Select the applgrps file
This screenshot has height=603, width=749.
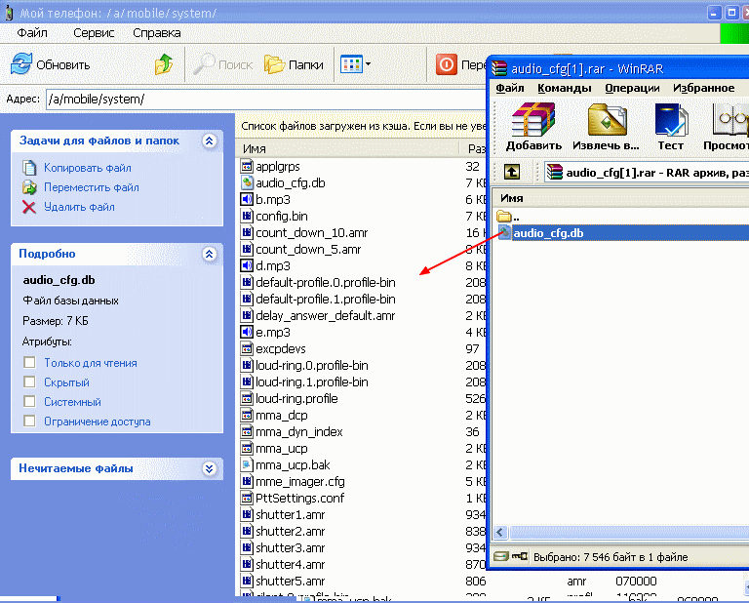pyautogui.click(x=278, y=167)
